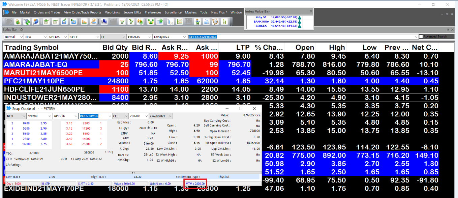
Task: Click the green tree list toolbar icon
Action: point(224,22)
